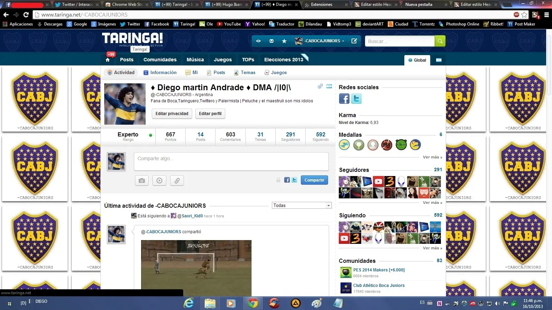Open the Facebook icon under Redes sociales
Screen dimensions: 552x310
click(344, 99)
